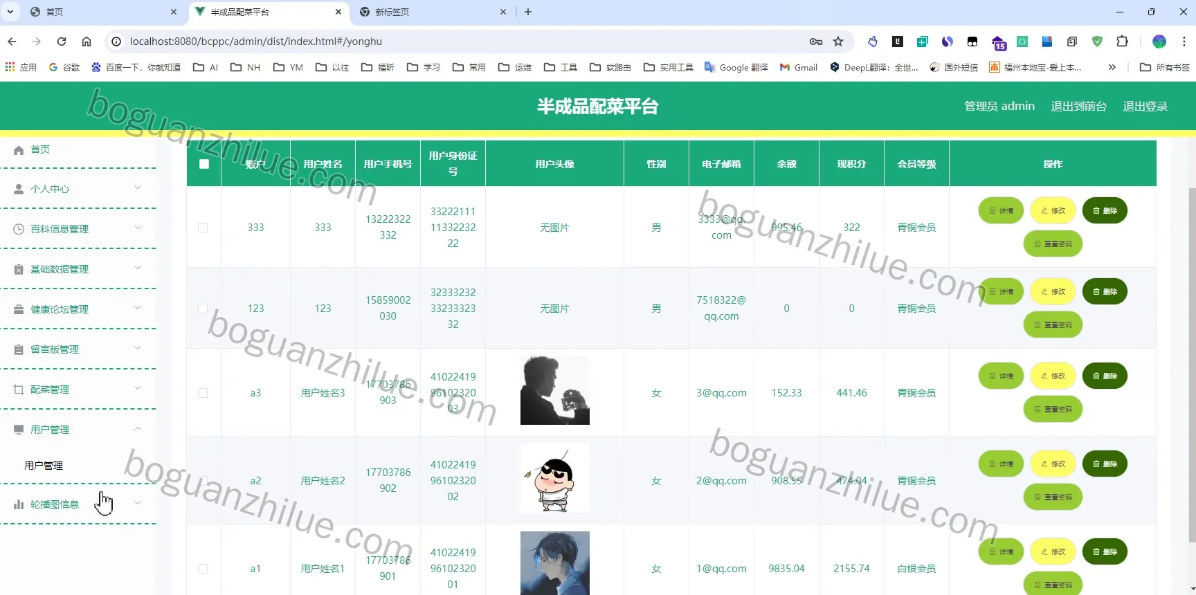Click 详情 button for account 333
This screenshot has height=595, width=1196.
point(1001,210)
